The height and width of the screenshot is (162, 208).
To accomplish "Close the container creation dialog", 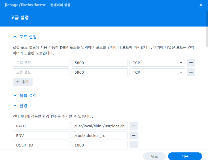I will click(x=201, y=5).
